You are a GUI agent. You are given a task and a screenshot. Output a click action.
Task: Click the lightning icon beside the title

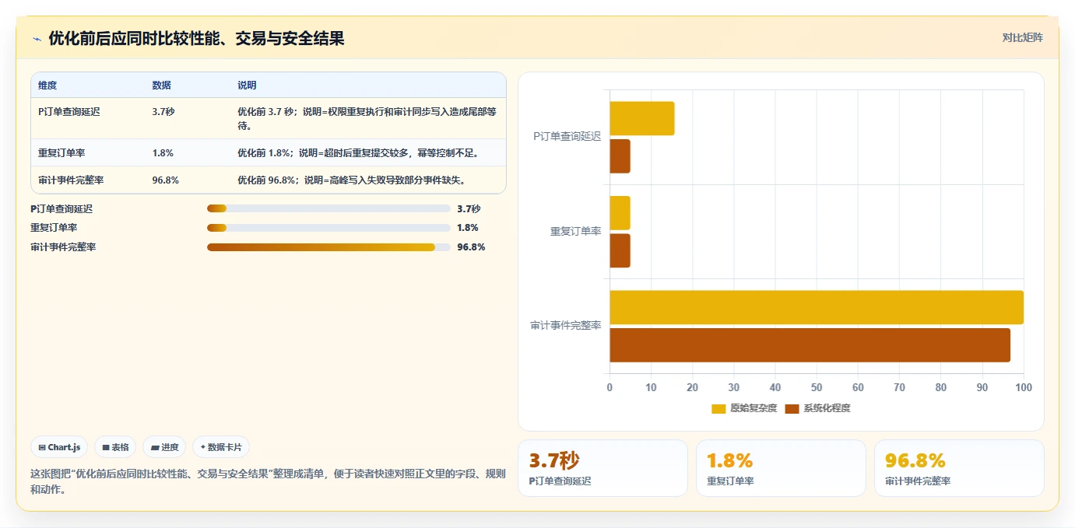37,39
